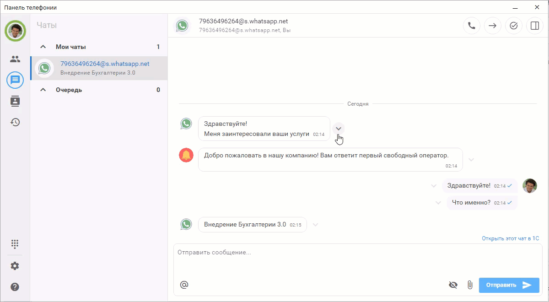This screenshot has width=549, height=302.
Task: Open the dialpad keypad
Action: 15,244
